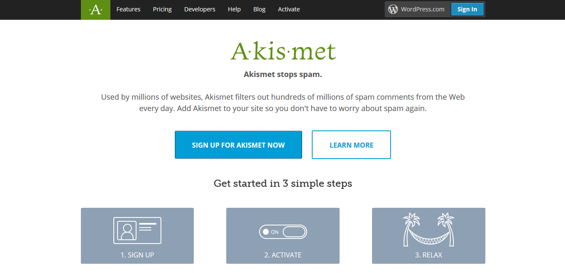
Task: Visit the Blog from the navbar
Action: [x=260, y=9]
